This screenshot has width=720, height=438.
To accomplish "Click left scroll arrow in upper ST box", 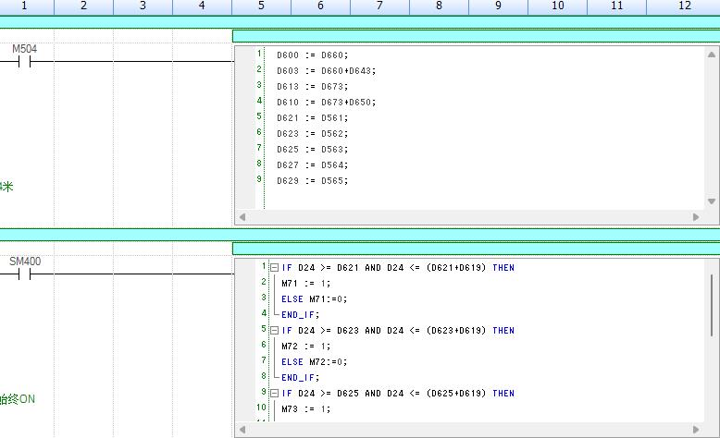I will (242, 217).
